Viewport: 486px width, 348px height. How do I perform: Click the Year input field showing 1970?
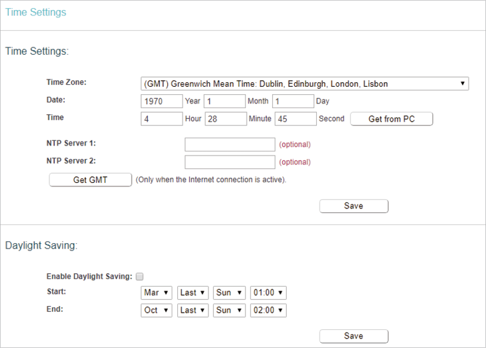tap(162, 102)
